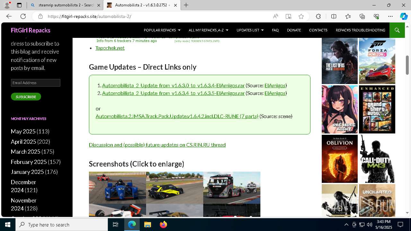
Task: Switch to the steamrip automobilista 2 tab
Action: 65,5
